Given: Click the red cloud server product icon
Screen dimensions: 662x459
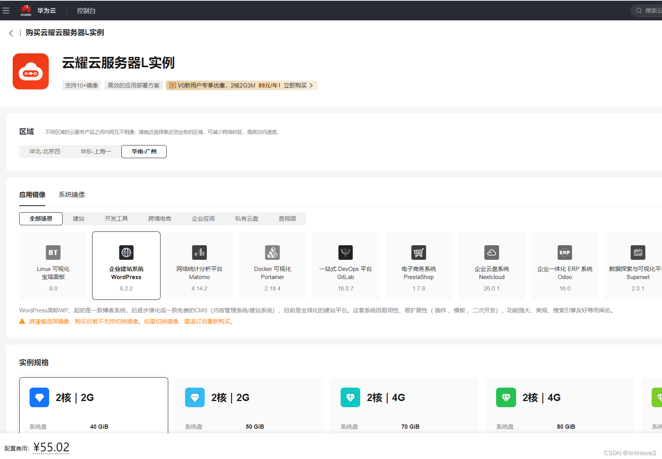Looking at the screenshot, I should pos(31,71).
